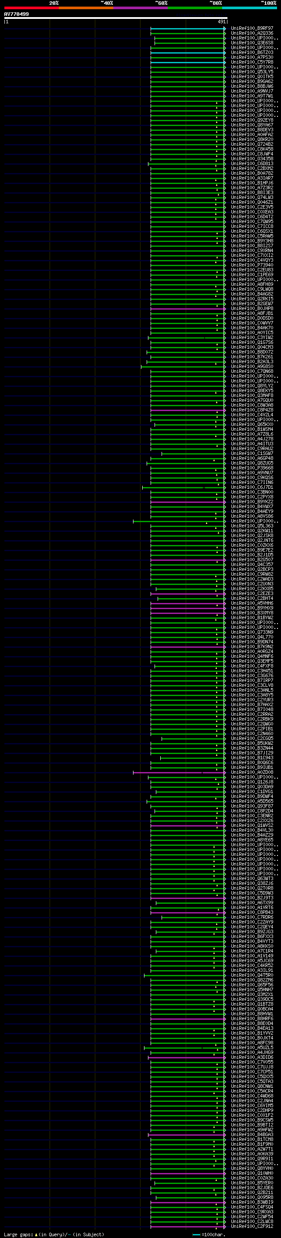The height and width of the screenshot is (1238, 281).
Task: Select the UniRef100_B7IRP7 label
Action: tap(252, 681)
